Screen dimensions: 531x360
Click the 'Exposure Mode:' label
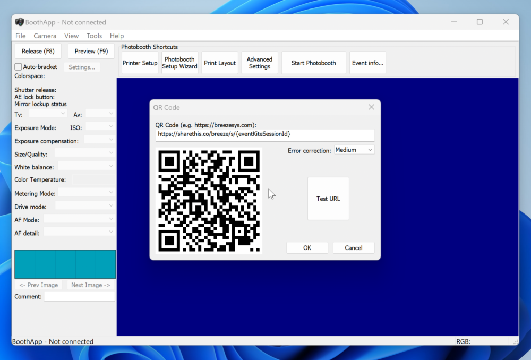tap(35, 128)
